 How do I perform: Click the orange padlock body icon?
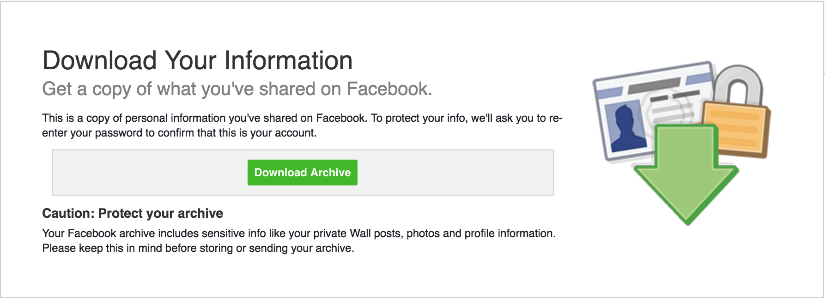(735, 127)
